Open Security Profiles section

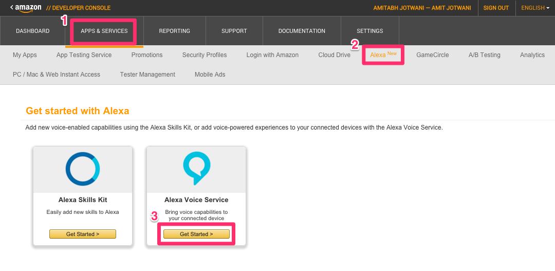click(x=205, y=55)
